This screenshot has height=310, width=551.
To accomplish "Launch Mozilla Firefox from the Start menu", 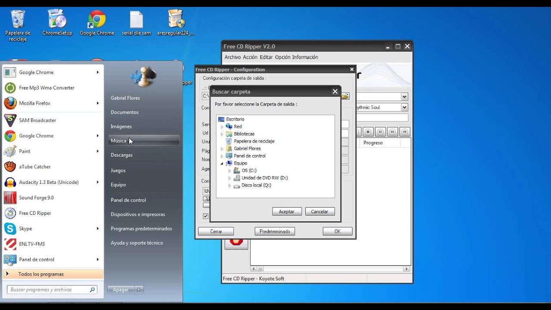I will [x=34, y=103].
